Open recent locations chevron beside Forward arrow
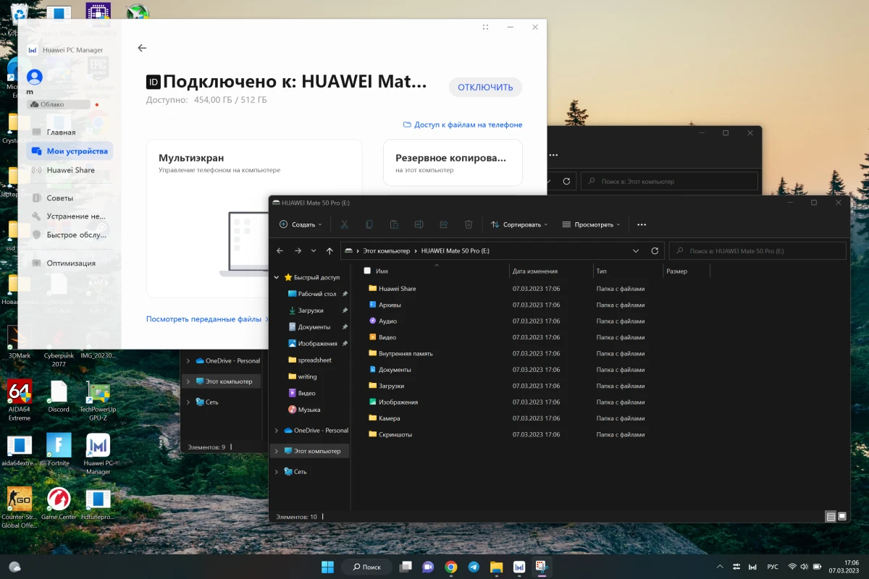 click(x=314, y=250)
